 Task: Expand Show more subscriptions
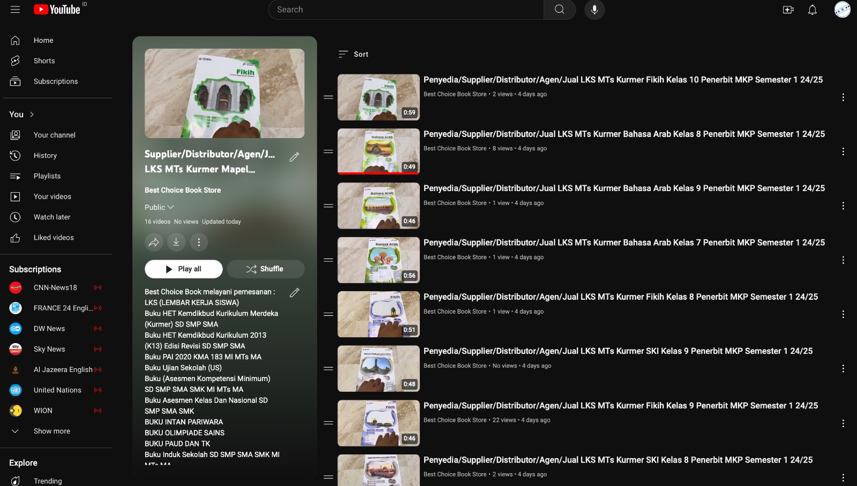coord(51,431)
